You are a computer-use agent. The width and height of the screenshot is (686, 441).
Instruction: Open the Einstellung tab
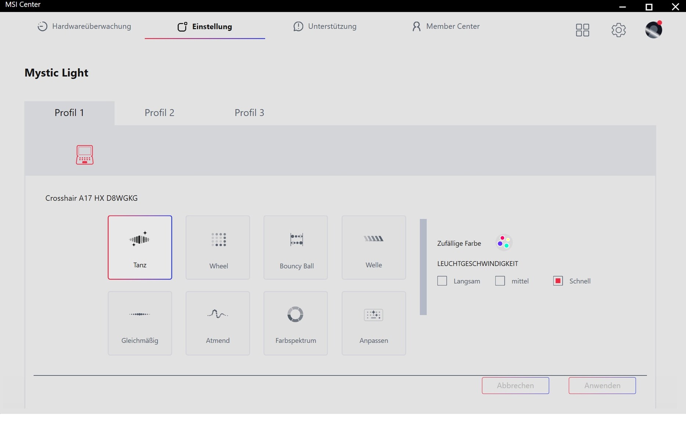(x=205, y=26)
